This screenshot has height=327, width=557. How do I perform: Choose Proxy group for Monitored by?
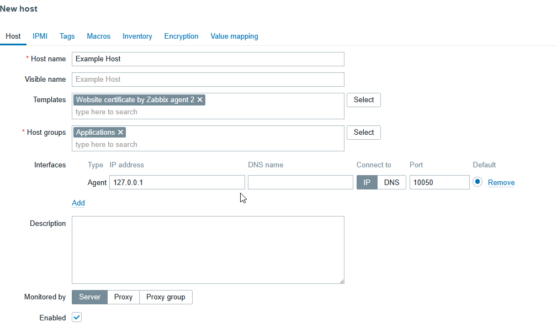166,297
